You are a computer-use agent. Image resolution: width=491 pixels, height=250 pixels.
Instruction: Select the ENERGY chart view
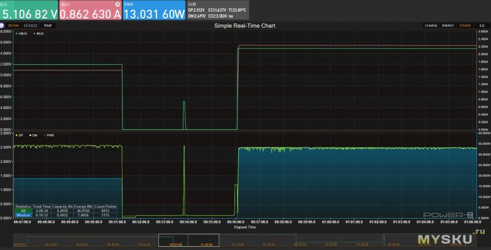coord(449,26)
